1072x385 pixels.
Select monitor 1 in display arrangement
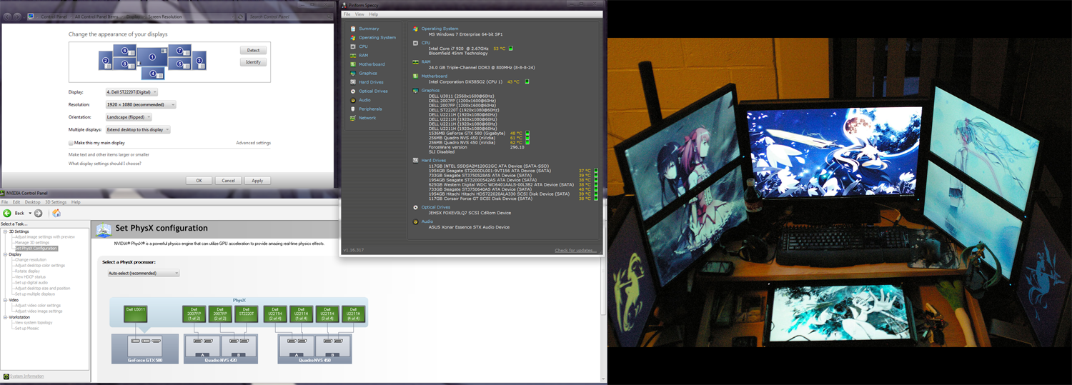pos(152,57)
